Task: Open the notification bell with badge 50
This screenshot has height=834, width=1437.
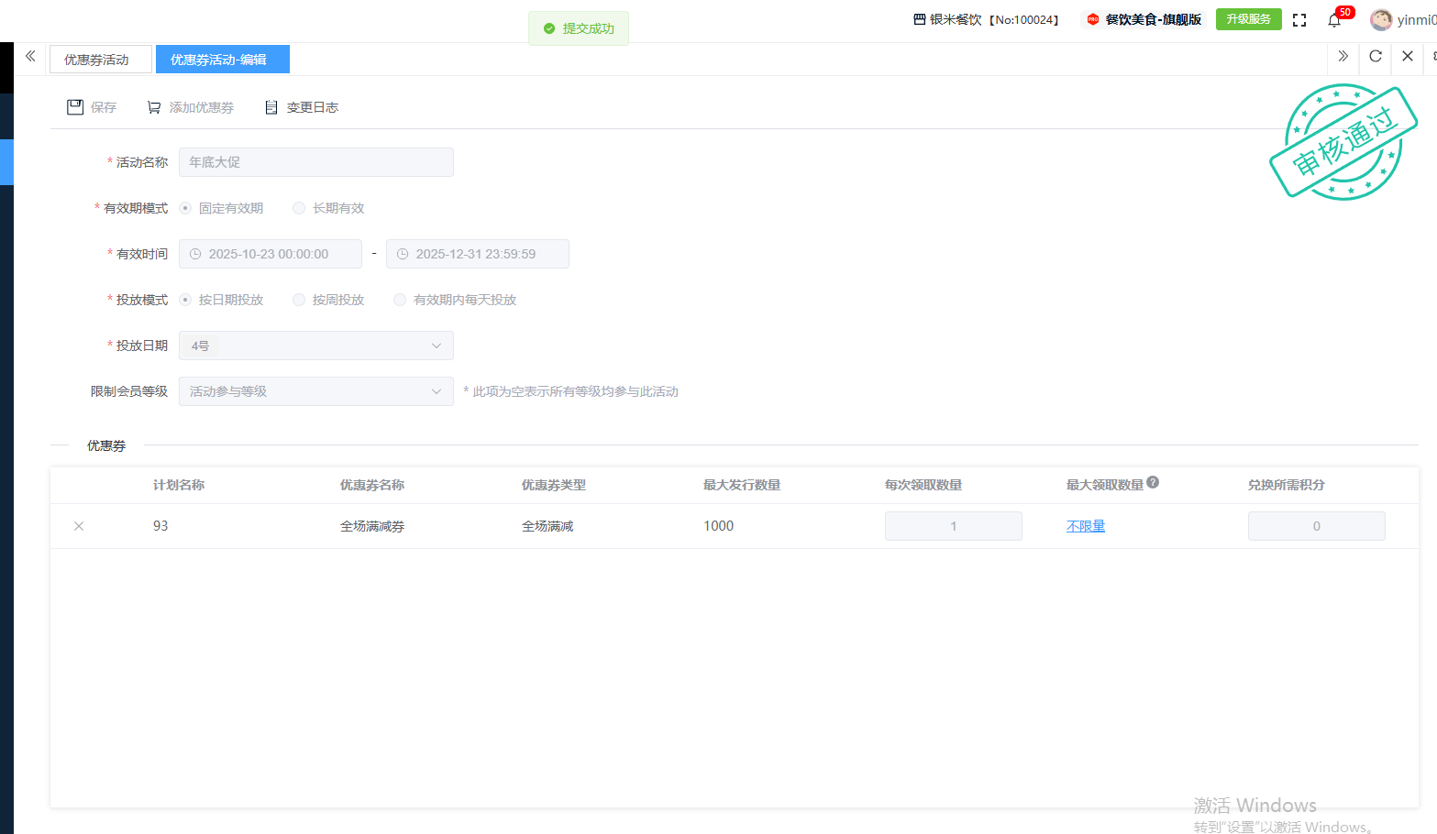Action: coord(1334,20)
